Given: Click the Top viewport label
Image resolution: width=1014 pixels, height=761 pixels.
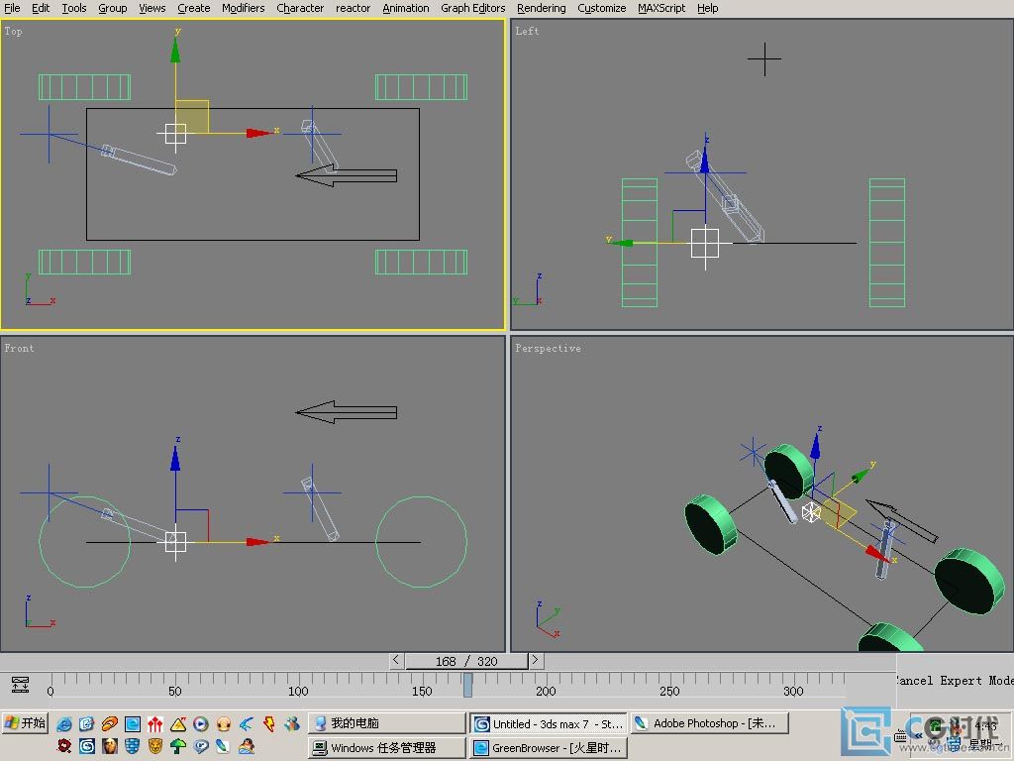Looking at the screenshot, I should coord(13,31).
